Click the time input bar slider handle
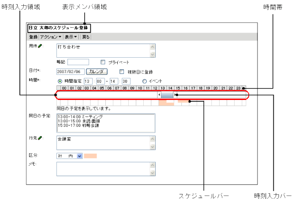 tap(167, 95)
